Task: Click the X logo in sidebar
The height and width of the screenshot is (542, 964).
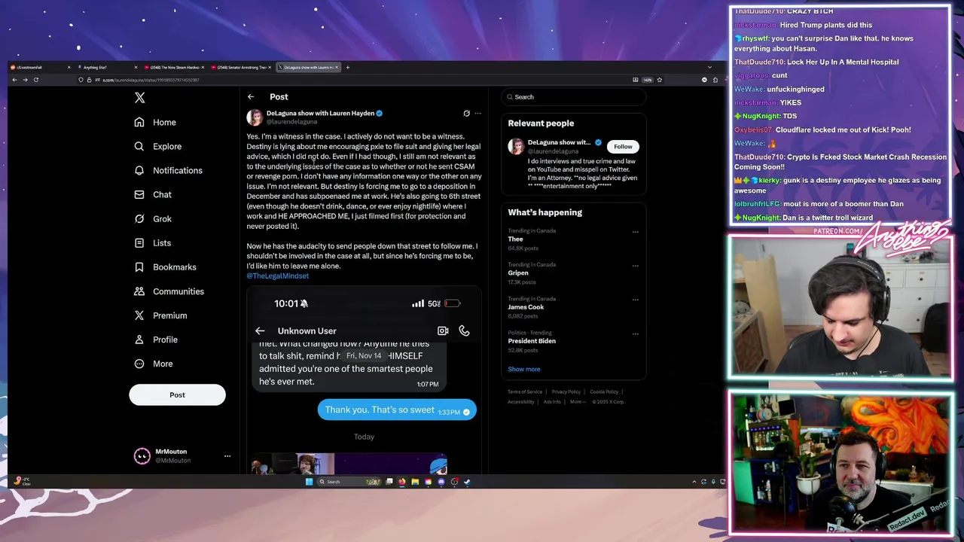Action: tap(139, 98)
